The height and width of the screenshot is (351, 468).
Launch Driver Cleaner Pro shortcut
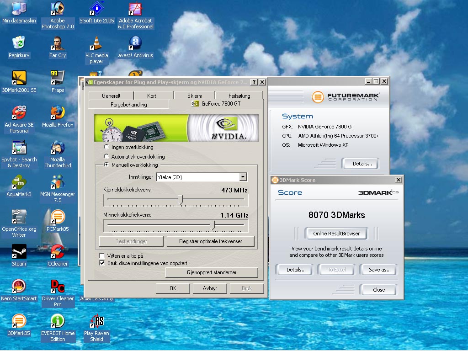click(58, 293)
